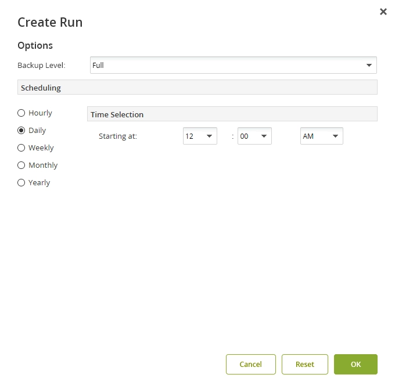This screenshot has height=389, width=395.
Task: Click the 'Backup Level:' label
Action: click(42, 66)
